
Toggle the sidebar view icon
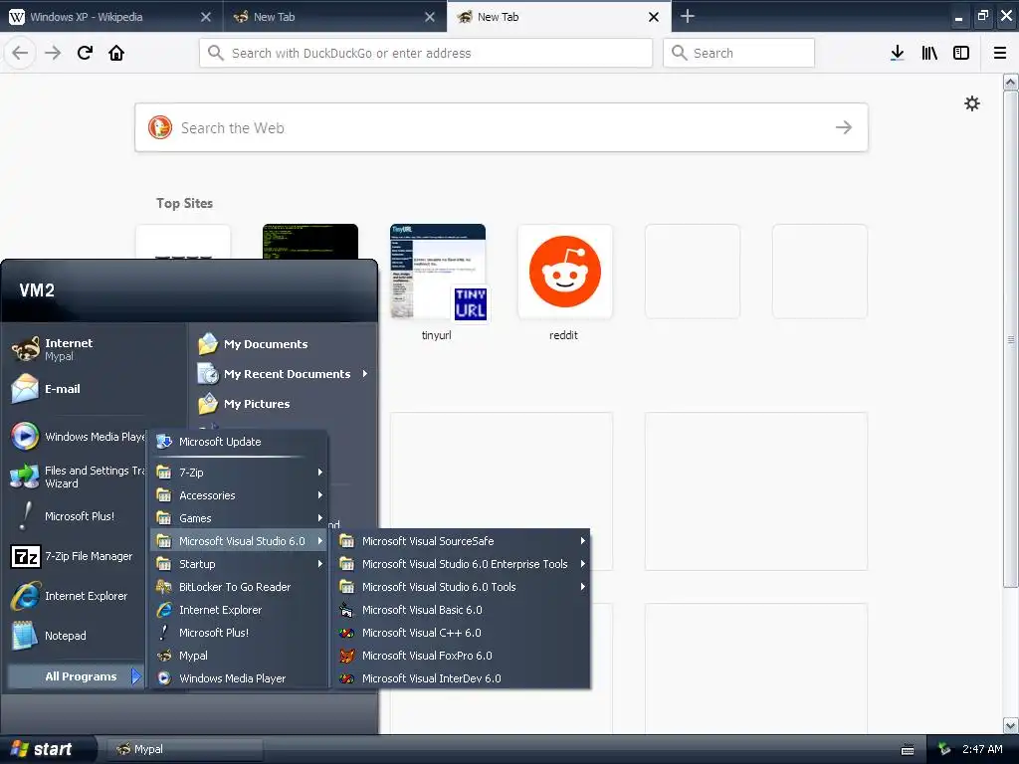pos(961,53)
